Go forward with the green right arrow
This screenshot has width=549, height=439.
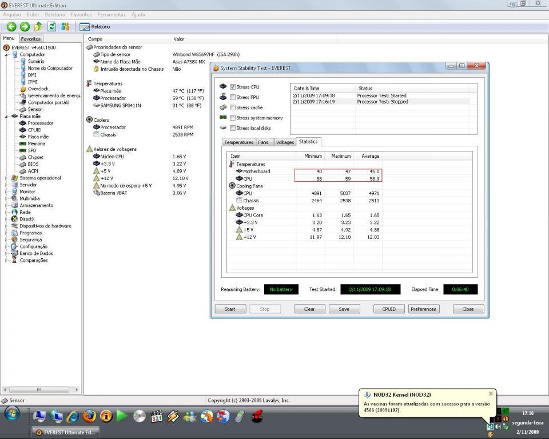pyautogui.click(x=25, y=27)
